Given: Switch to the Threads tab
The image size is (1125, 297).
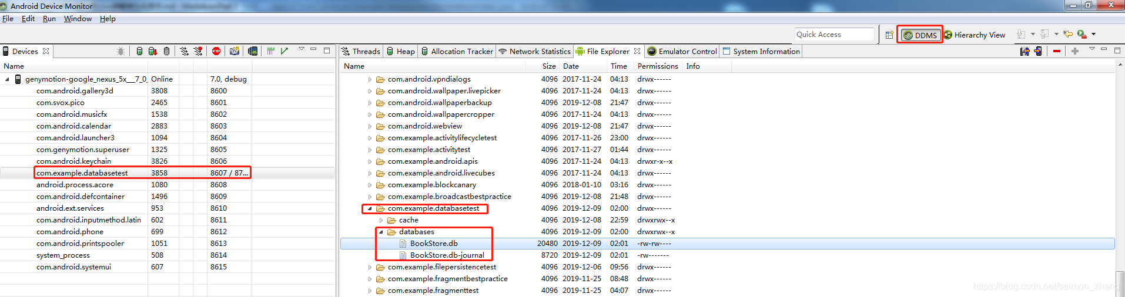Looking at the screenshot, I should pyautogui.click(x=360, y=51).
